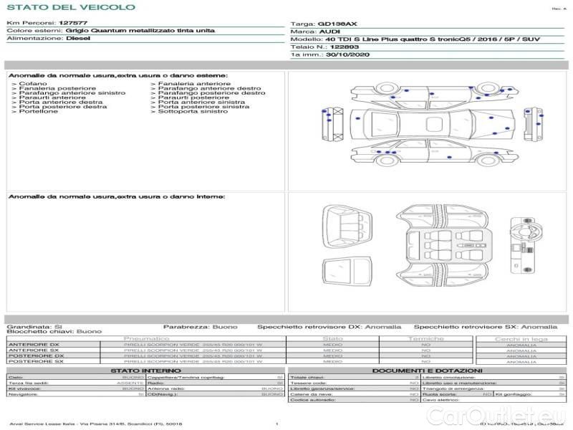Select the "Catene da neve" row
This screenshot has width=573, height=430.
point(354,394)
